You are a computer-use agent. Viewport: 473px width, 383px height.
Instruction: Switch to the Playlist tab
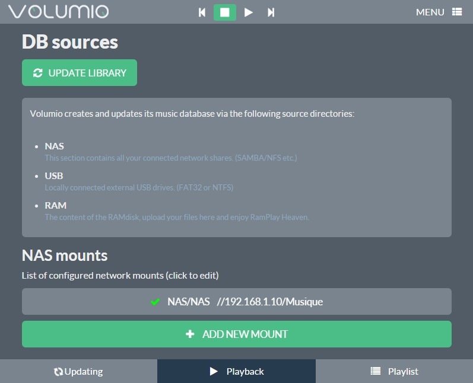click(x=394, y=371)
